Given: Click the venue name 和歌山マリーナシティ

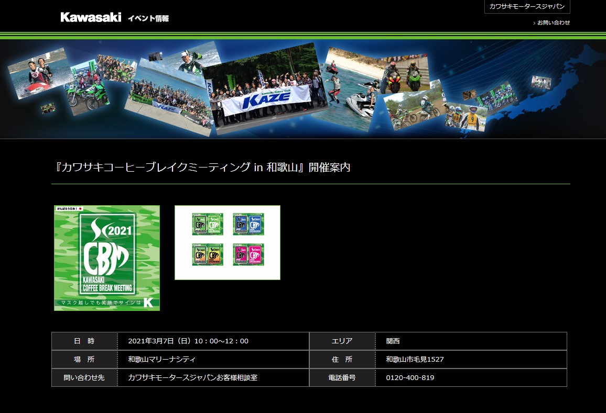Looking at the screenshot, I should (x=162, y=360).
